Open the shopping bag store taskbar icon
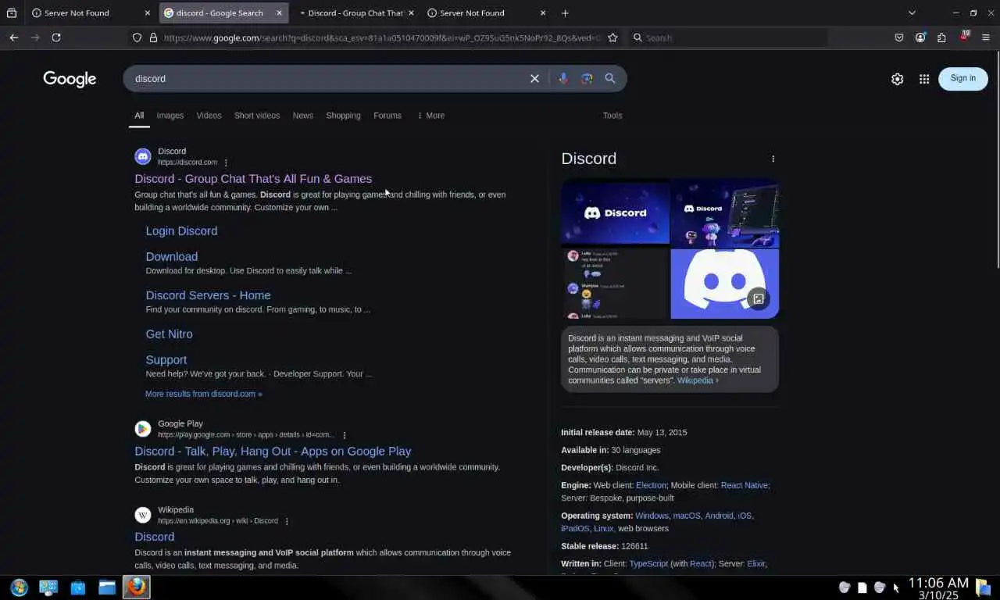The image size is (1000, 600). pos(78,587)
